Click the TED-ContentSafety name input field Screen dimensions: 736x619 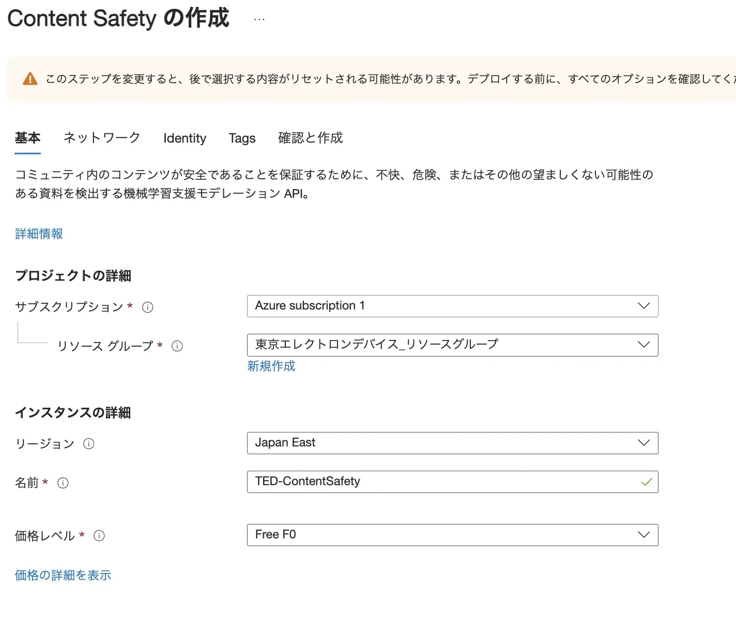[x=439, y=482]
